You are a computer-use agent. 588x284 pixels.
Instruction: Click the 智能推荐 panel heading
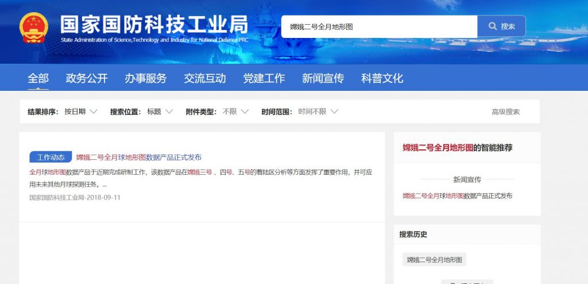click(x=458, y=148)
